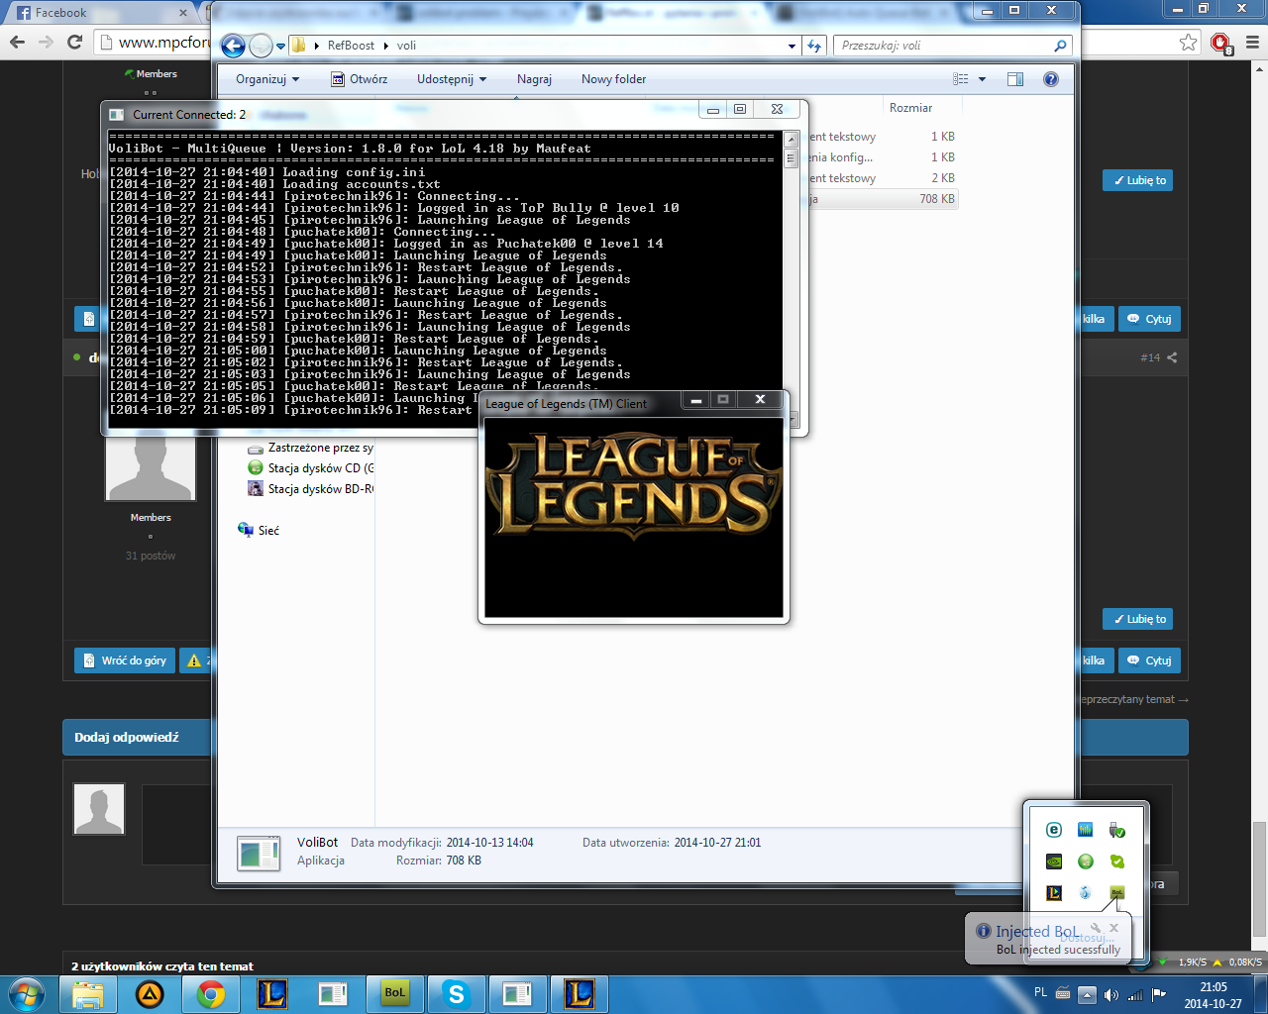Open Skype from the taskbar

457,993
